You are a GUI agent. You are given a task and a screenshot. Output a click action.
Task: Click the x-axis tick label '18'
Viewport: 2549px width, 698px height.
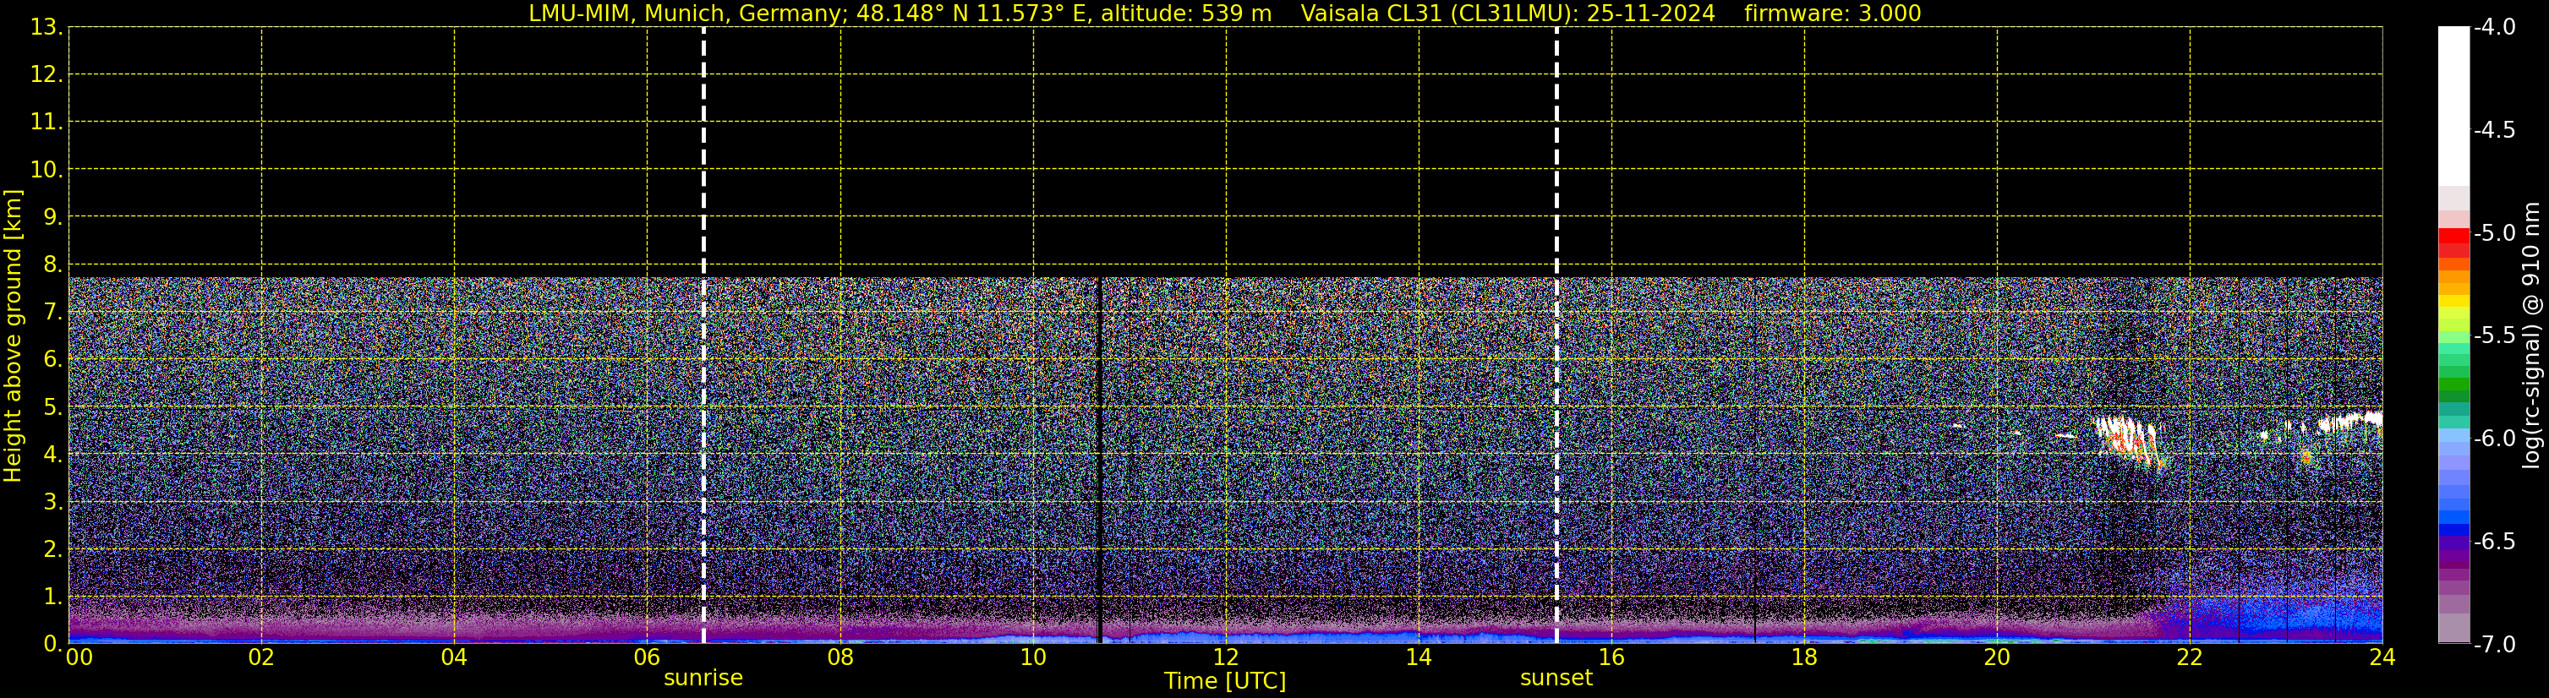(1805, 657)
